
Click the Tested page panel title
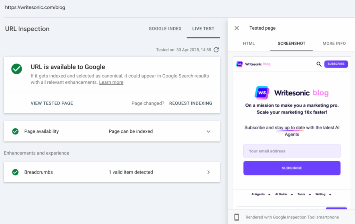click(x=262, y=28)
